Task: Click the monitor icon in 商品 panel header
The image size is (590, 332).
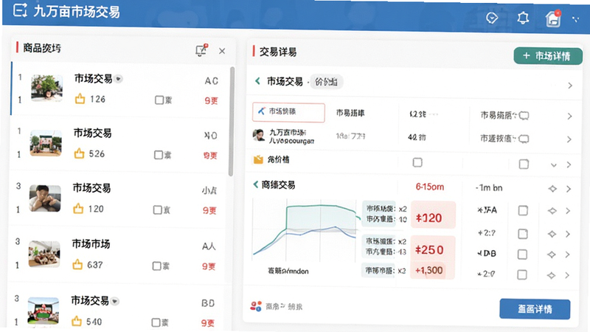Action: pyautogui.click(x=201, y=50)
